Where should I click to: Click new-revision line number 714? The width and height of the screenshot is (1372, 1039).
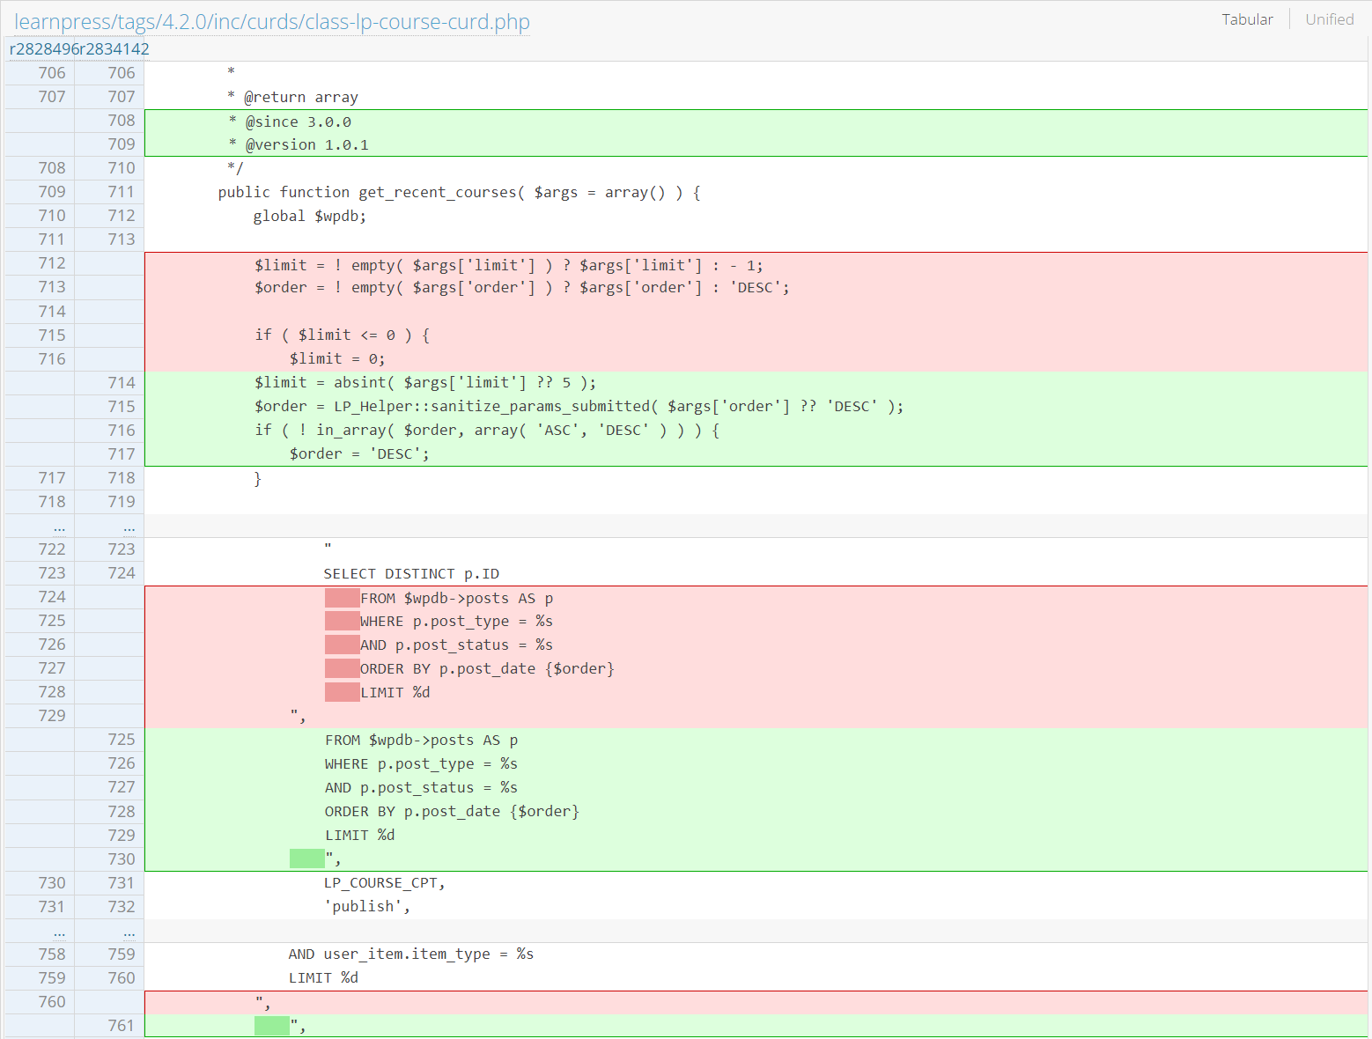tap(121, 382)
